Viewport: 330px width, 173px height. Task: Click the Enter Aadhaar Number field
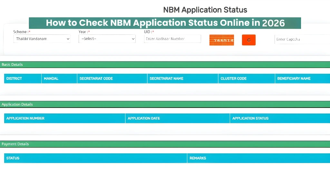click(x=172, y=39)
